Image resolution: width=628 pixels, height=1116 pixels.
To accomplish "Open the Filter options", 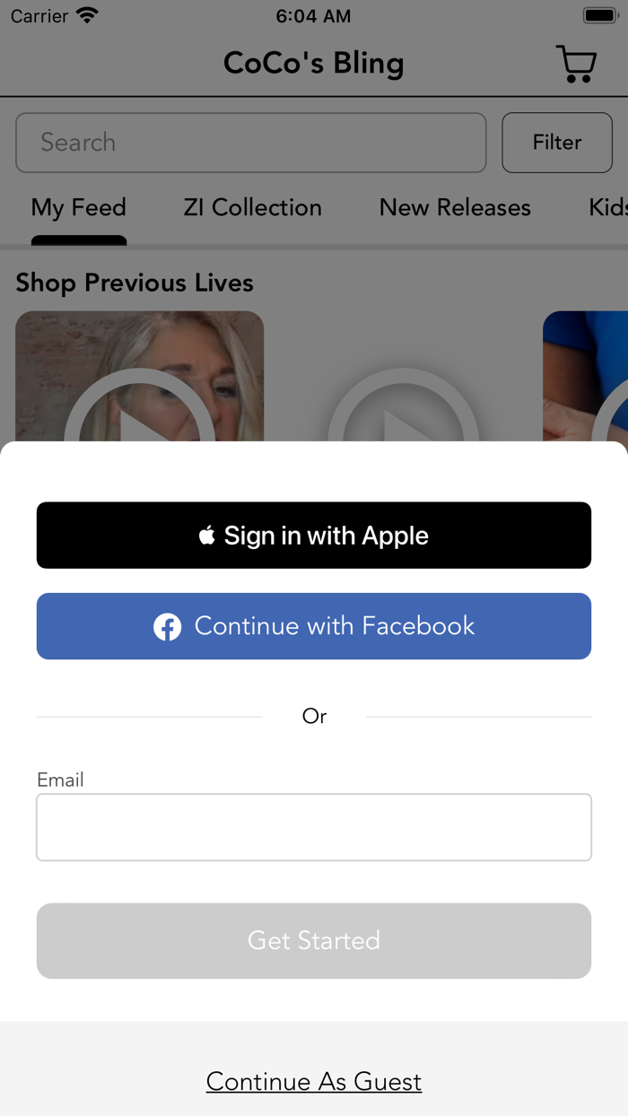I will [x=557, y=143].
